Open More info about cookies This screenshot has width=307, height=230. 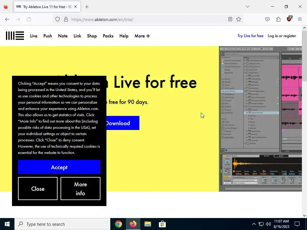pos(80,189)
